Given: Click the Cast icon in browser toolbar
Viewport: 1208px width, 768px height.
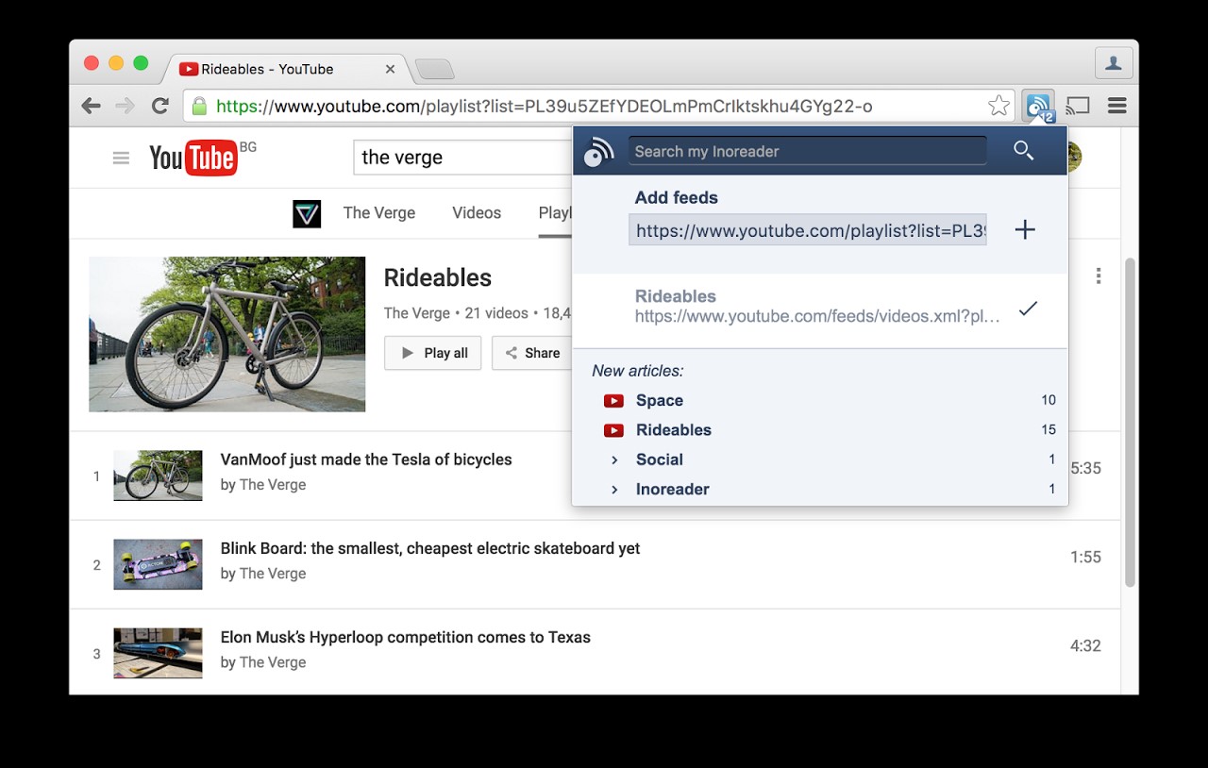Looking at the screenshot, I should pos(1078,106).
